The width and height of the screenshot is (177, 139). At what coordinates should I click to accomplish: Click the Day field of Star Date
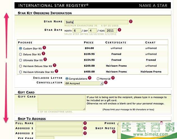coord(93,31)
